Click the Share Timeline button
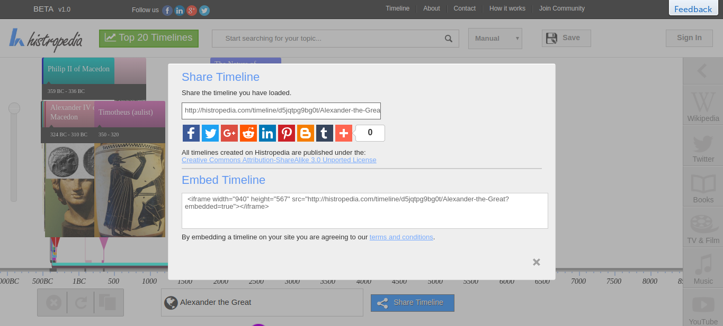This screenshot has width=723, height=326. point(413,303)
